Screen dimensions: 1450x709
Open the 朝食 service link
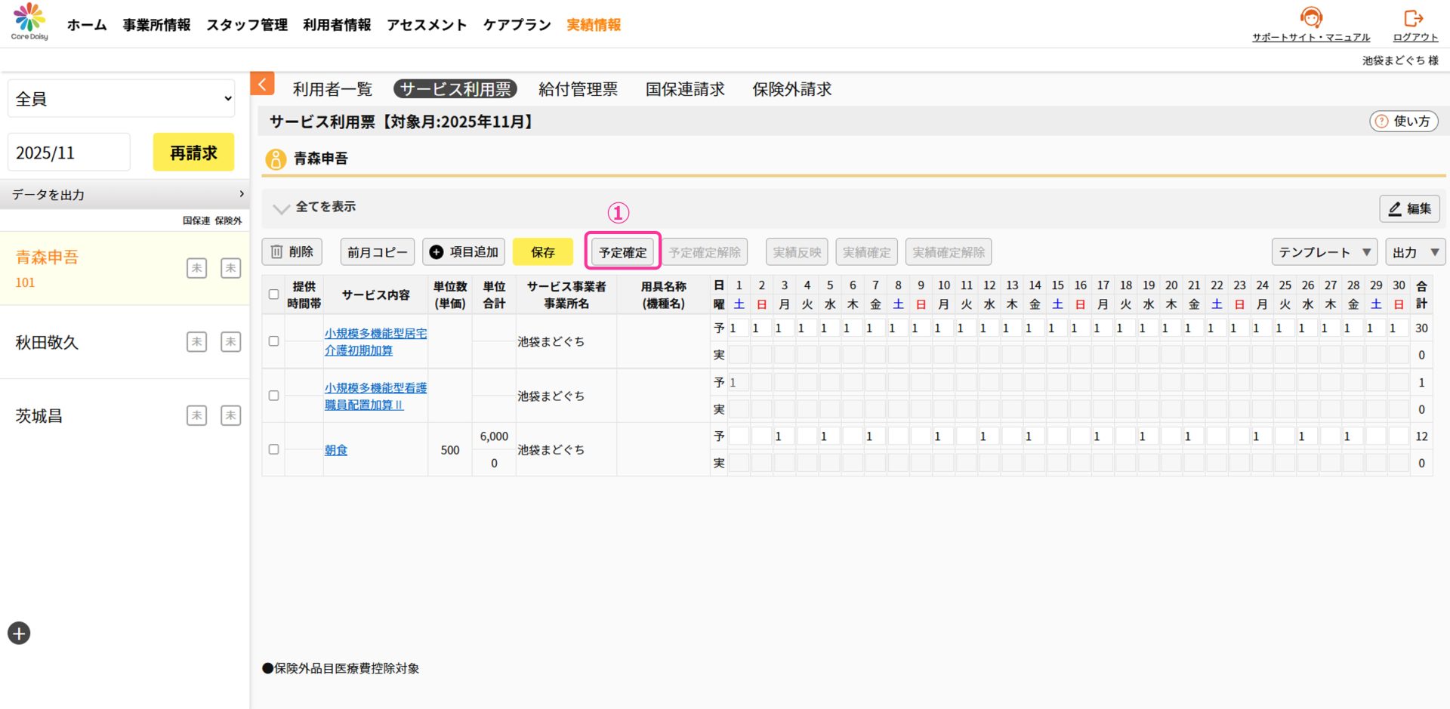point(336,450)
